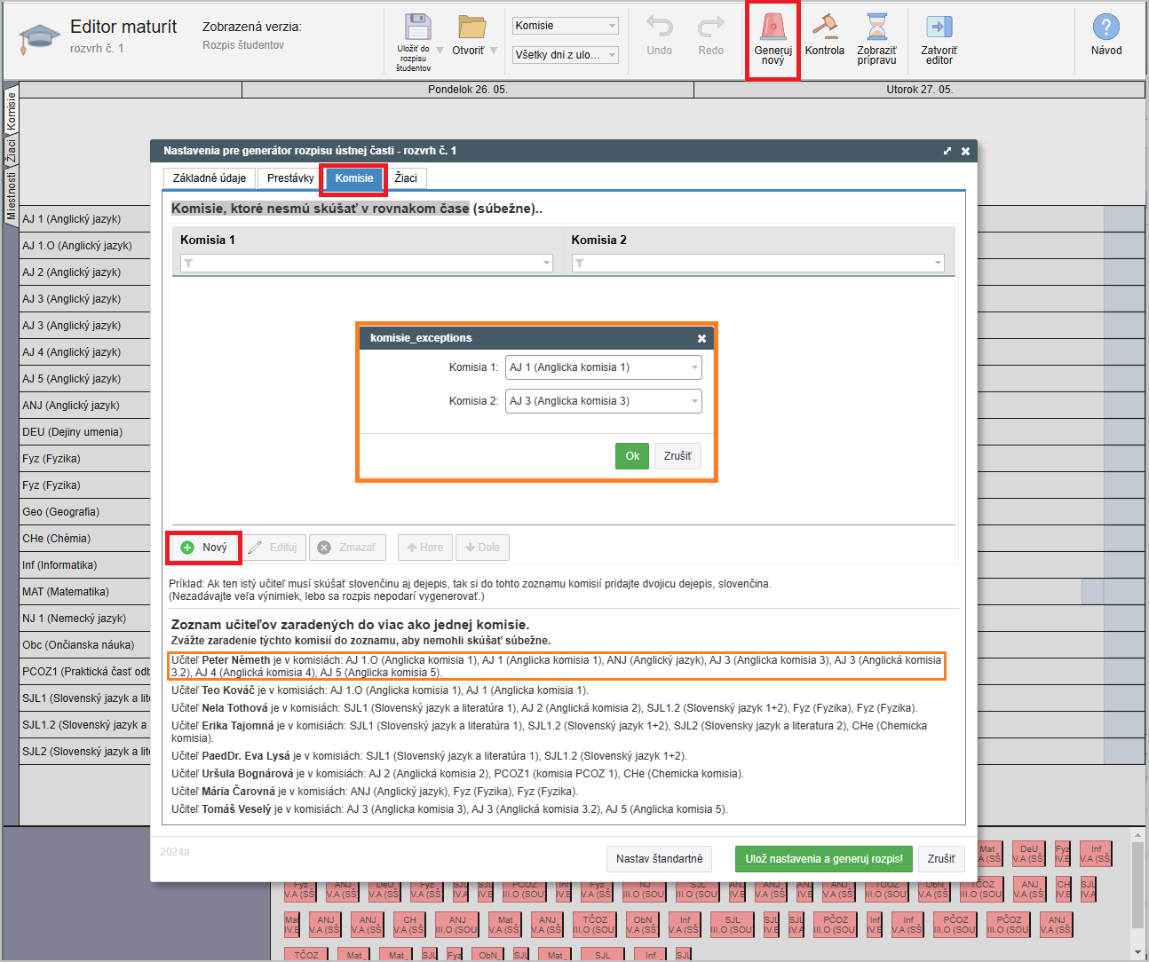Click the Zobraziť prípravu hourglass icon
Screen dimensions: 1149x962
tap(877, 27)
